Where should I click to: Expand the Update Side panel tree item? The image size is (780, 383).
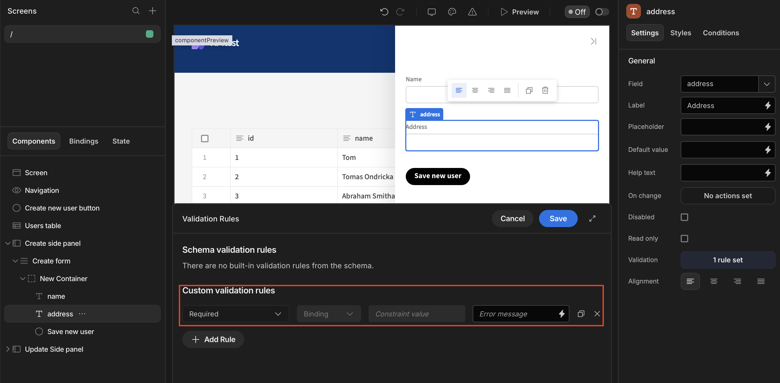tap(8, 349)
